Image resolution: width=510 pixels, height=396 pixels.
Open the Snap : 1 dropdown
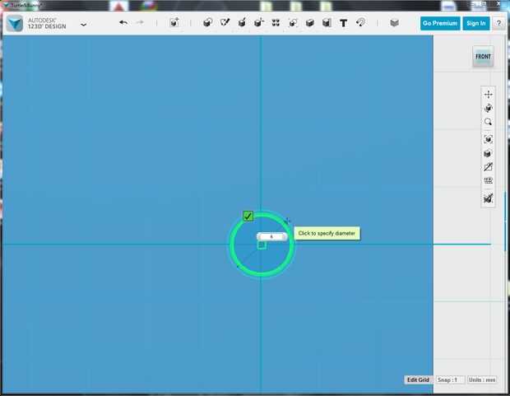[x=450, y=380]
